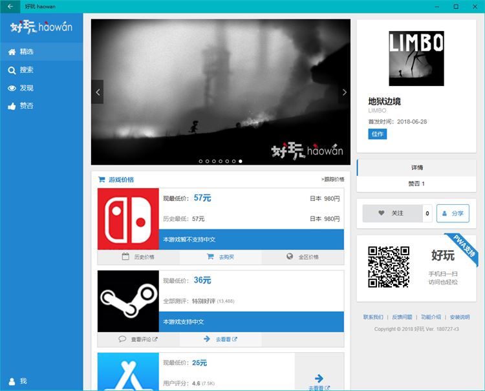Click the heart icon on 关注 button
The image size is (485, 391).
coord(382,213)
